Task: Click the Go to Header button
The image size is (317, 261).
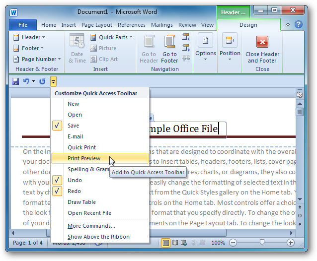Action: 149,49
